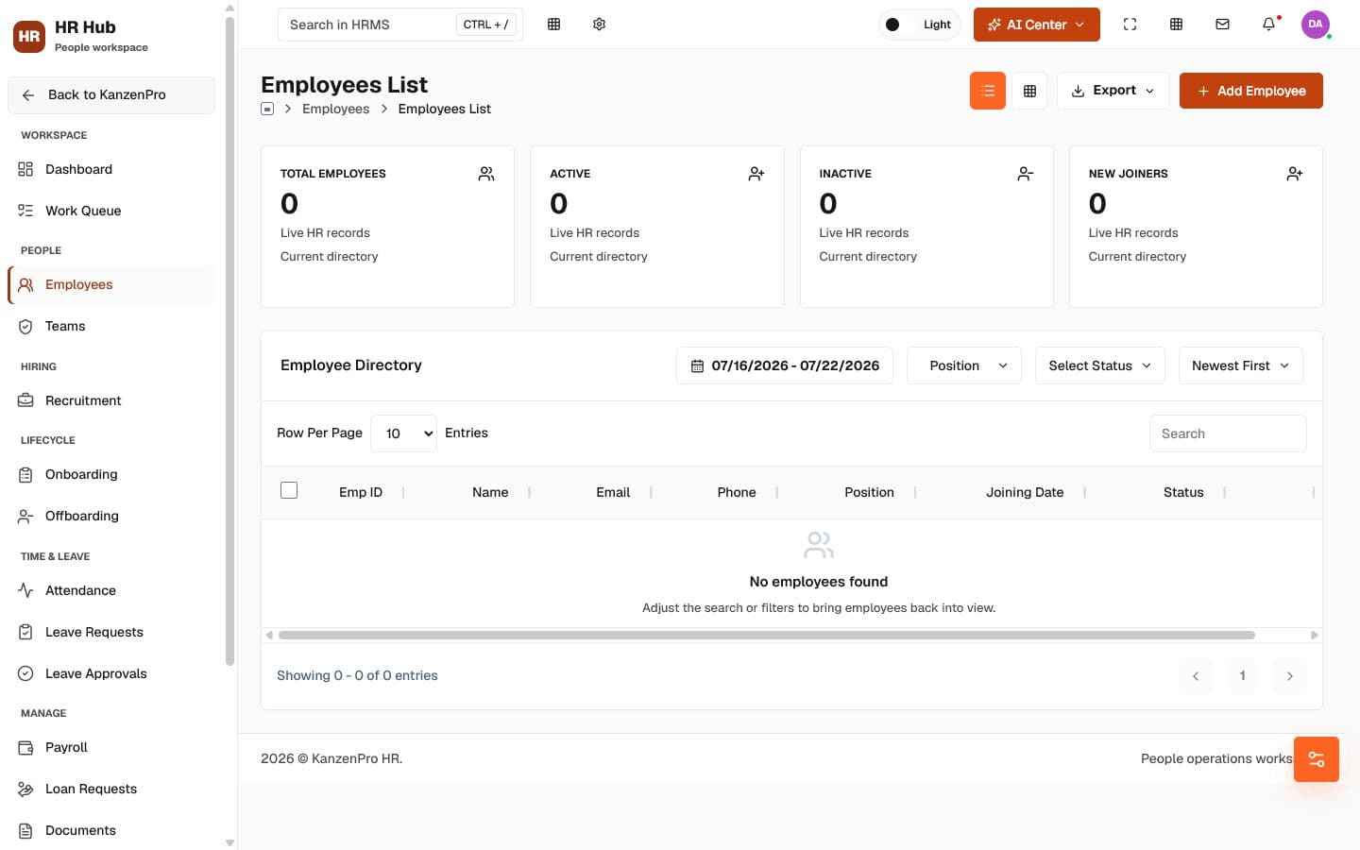Go to next page of entries
The height and width of the screenshot is (850, 1360).
(x=1290, y=675)
